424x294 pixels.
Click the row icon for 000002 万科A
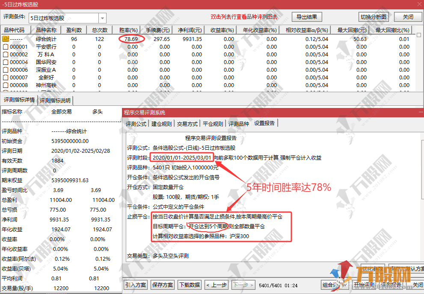[6, 55]
